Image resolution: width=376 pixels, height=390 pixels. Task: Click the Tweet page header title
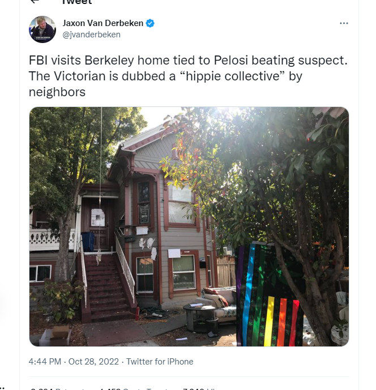tap(77, 2)
